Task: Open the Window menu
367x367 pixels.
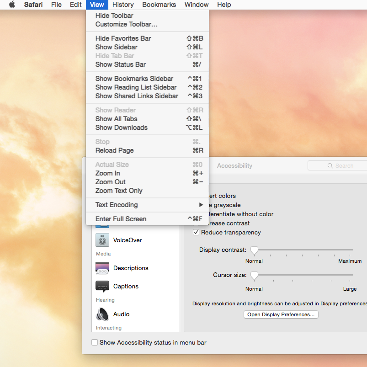Action: (x=197, y=5)
